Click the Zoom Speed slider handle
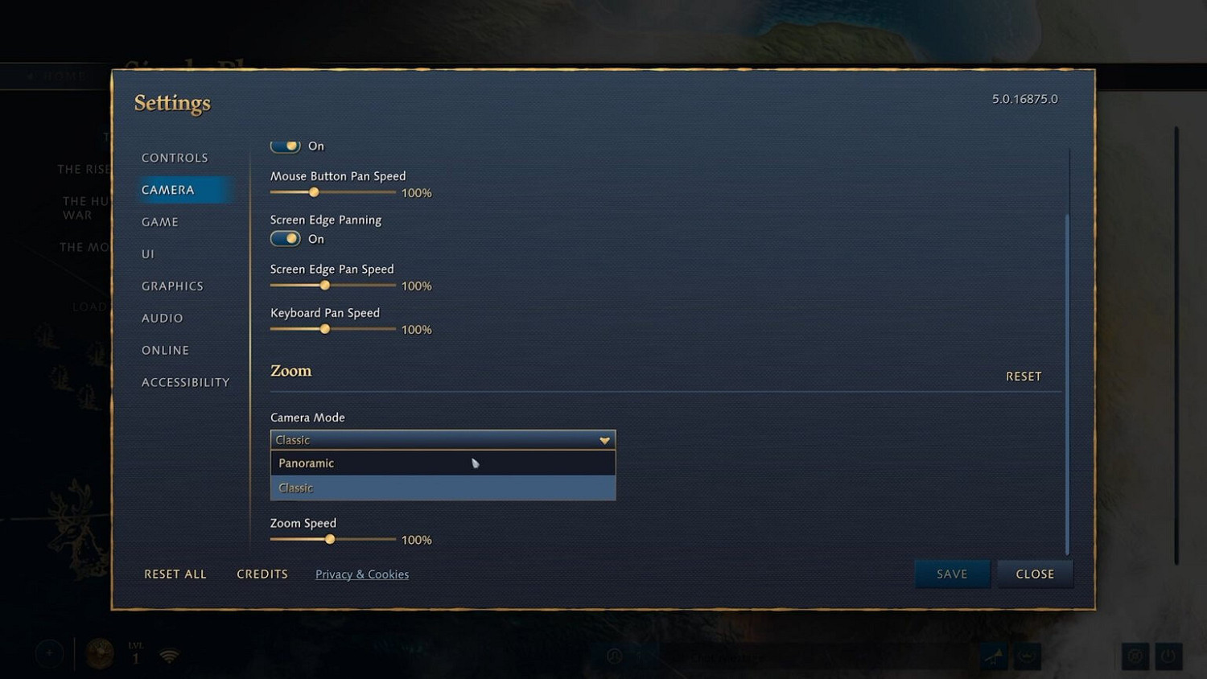The image size is (1207, 679). pyautogui.click(x=330, y=539)
